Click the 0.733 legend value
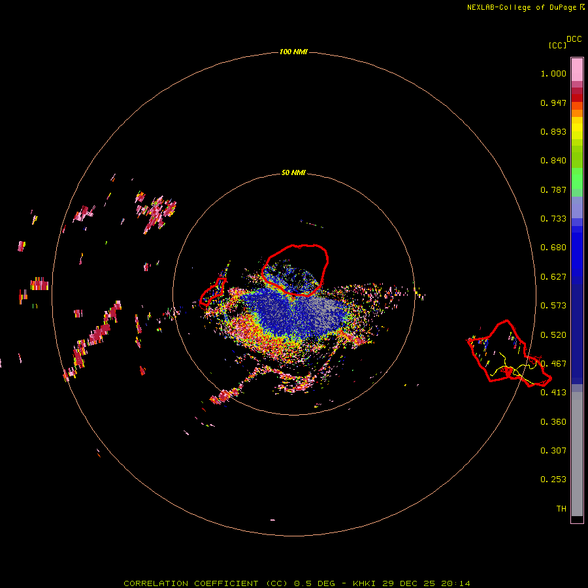 click(x=553, y=219)
